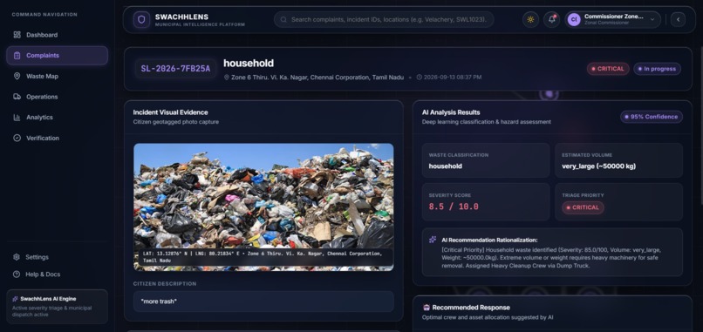Open Settings gear icon
The image size is (703, 332).
[17, 257]
